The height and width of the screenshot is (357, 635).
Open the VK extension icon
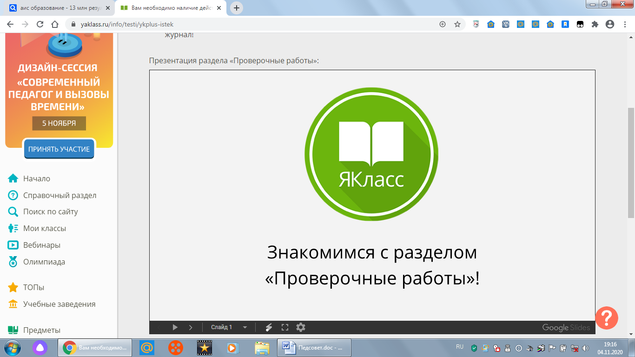tap(506, 24)
